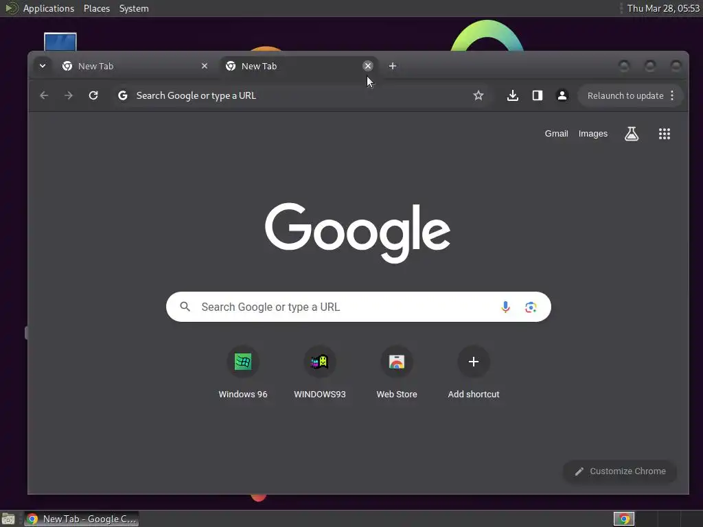The image size is (703, 527).
Task: Reload the current page
Action: (93, 95)
